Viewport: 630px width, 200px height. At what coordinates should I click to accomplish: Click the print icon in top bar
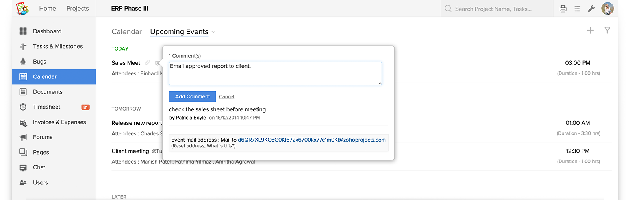pyautogui.click(x=563, y=9)
